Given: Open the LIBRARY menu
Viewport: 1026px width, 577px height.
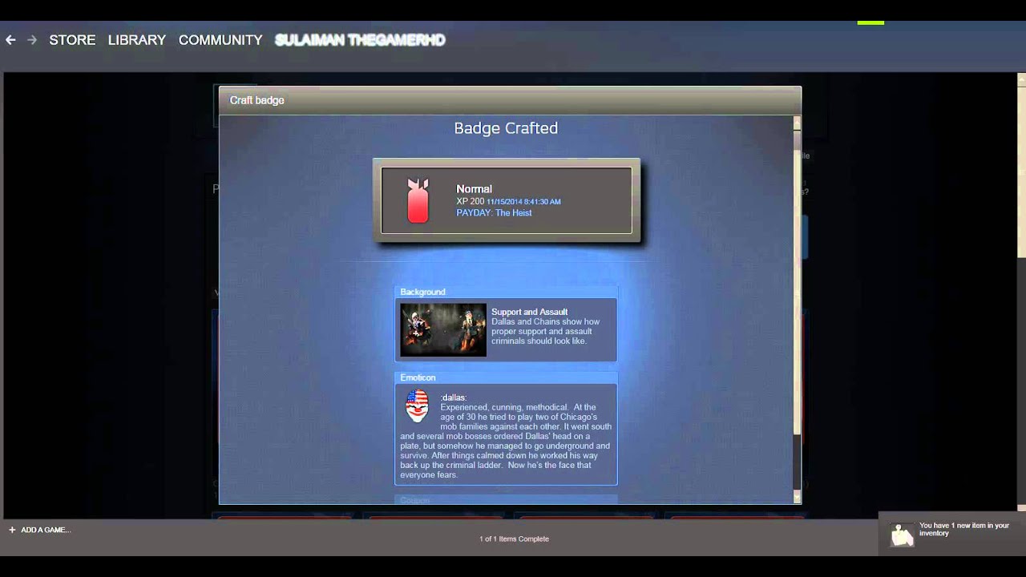Looking at the screenshot, I should point(137,39).
